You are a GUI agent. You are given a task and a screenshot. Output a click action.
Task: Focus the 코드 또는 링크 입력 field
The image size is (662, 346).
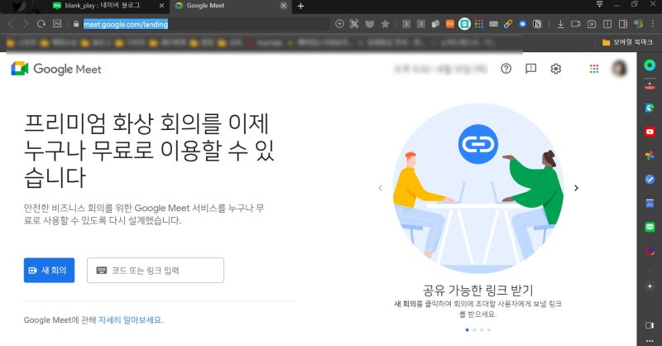tap(156, 270)
